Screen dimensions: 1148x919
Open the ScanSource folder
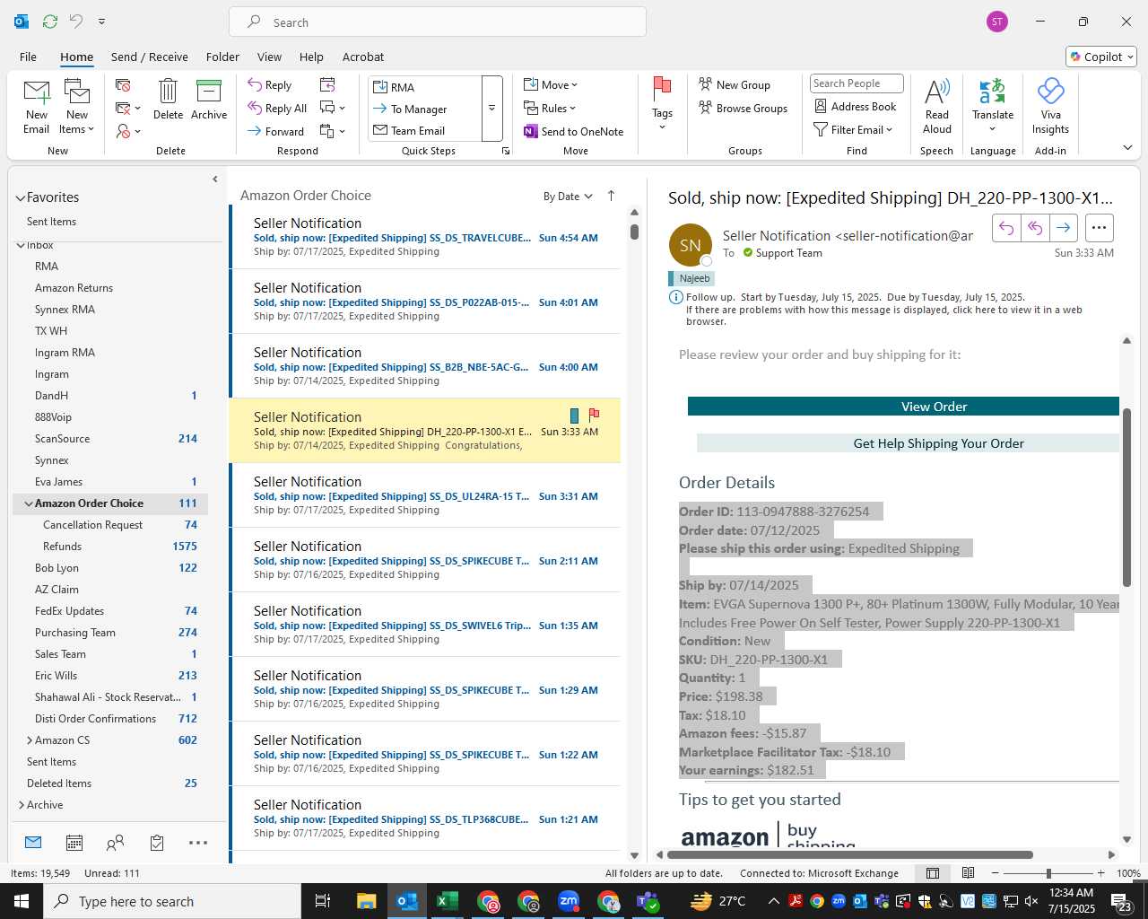(x=111, y=439)
